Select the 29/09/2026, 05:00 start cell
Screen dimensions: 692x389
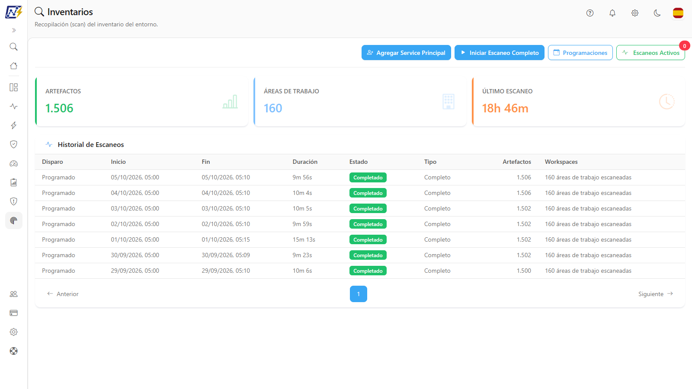[x=135, y=271]
